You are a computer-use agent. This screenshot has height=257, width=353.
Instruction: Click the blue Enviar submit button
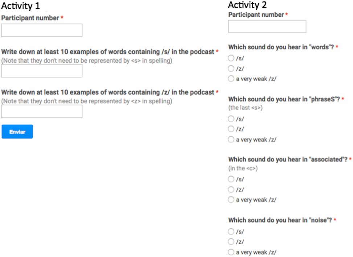click(17, 132)
